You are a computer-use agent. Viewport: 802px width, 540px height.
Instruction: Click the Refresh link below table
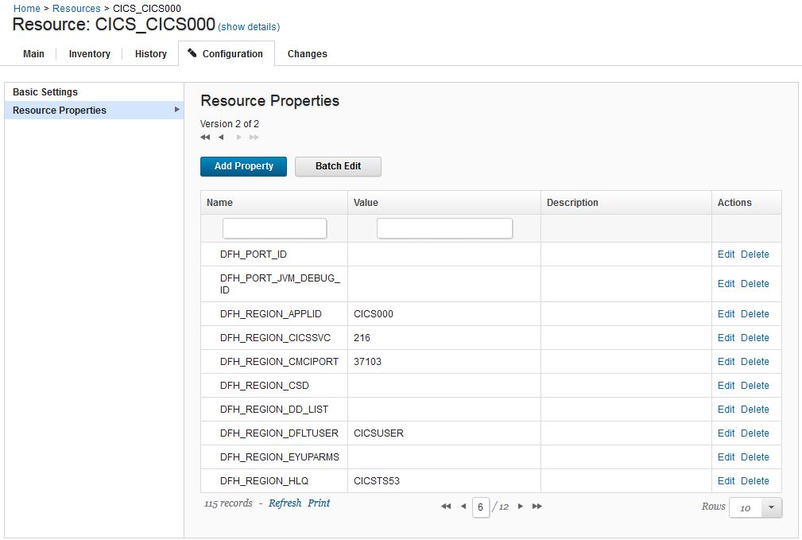(x=285, y=503)
